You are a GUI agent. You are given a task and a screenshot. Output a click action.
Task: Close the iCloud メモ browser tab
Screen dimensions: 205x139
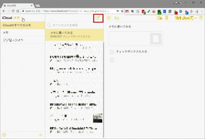[32, 6]
